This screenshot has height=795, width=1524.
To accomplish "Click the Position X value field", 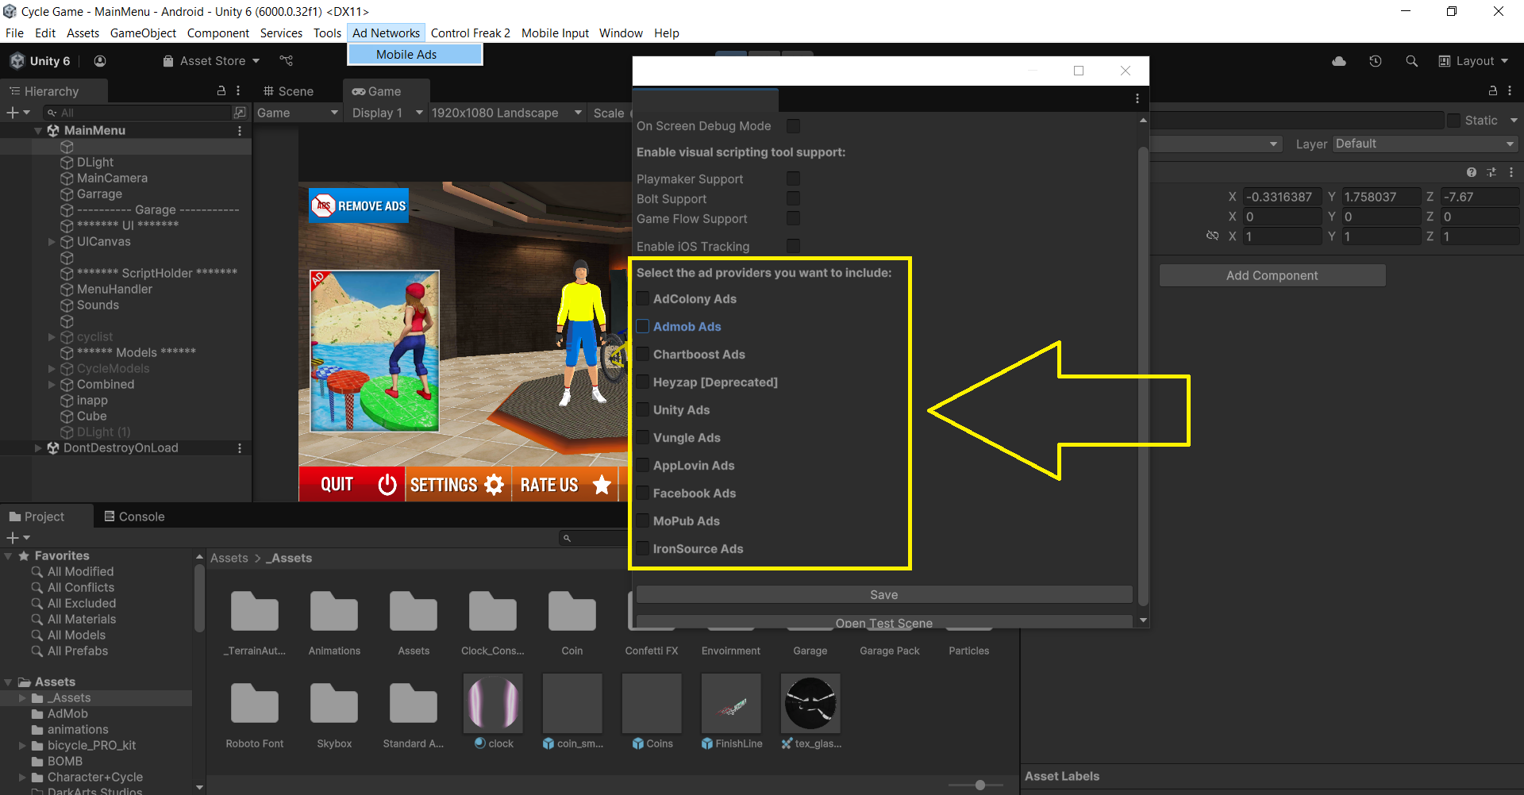I will coord(1281,197).
